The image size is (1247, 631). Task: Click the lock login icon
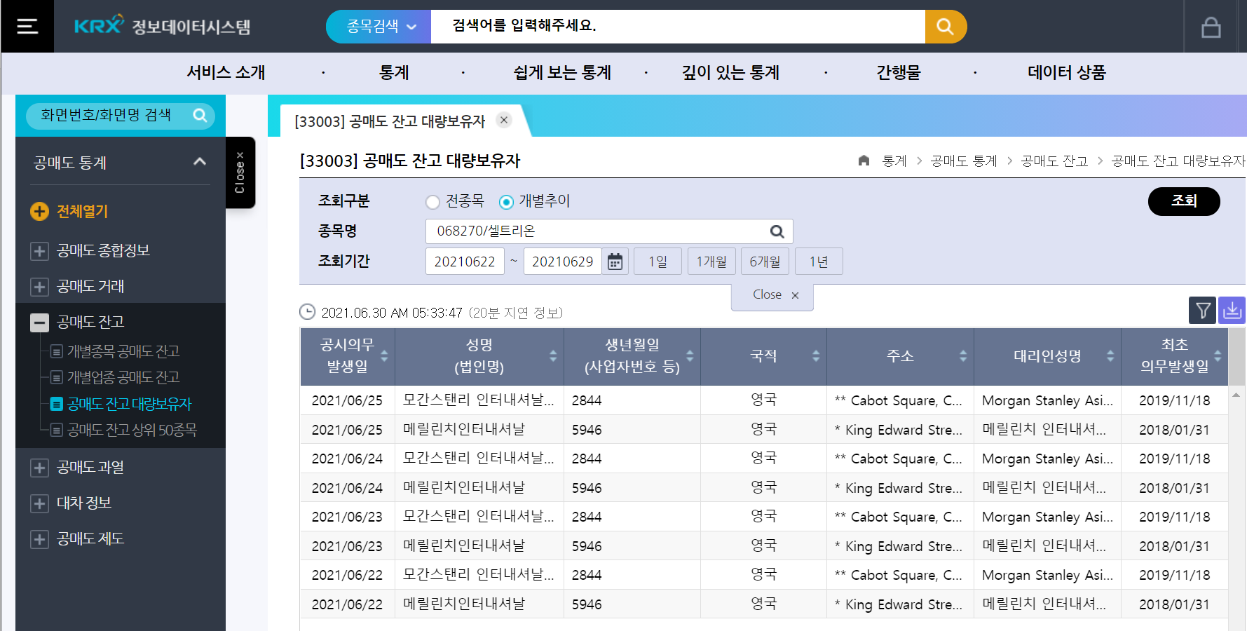(1211, 27)
